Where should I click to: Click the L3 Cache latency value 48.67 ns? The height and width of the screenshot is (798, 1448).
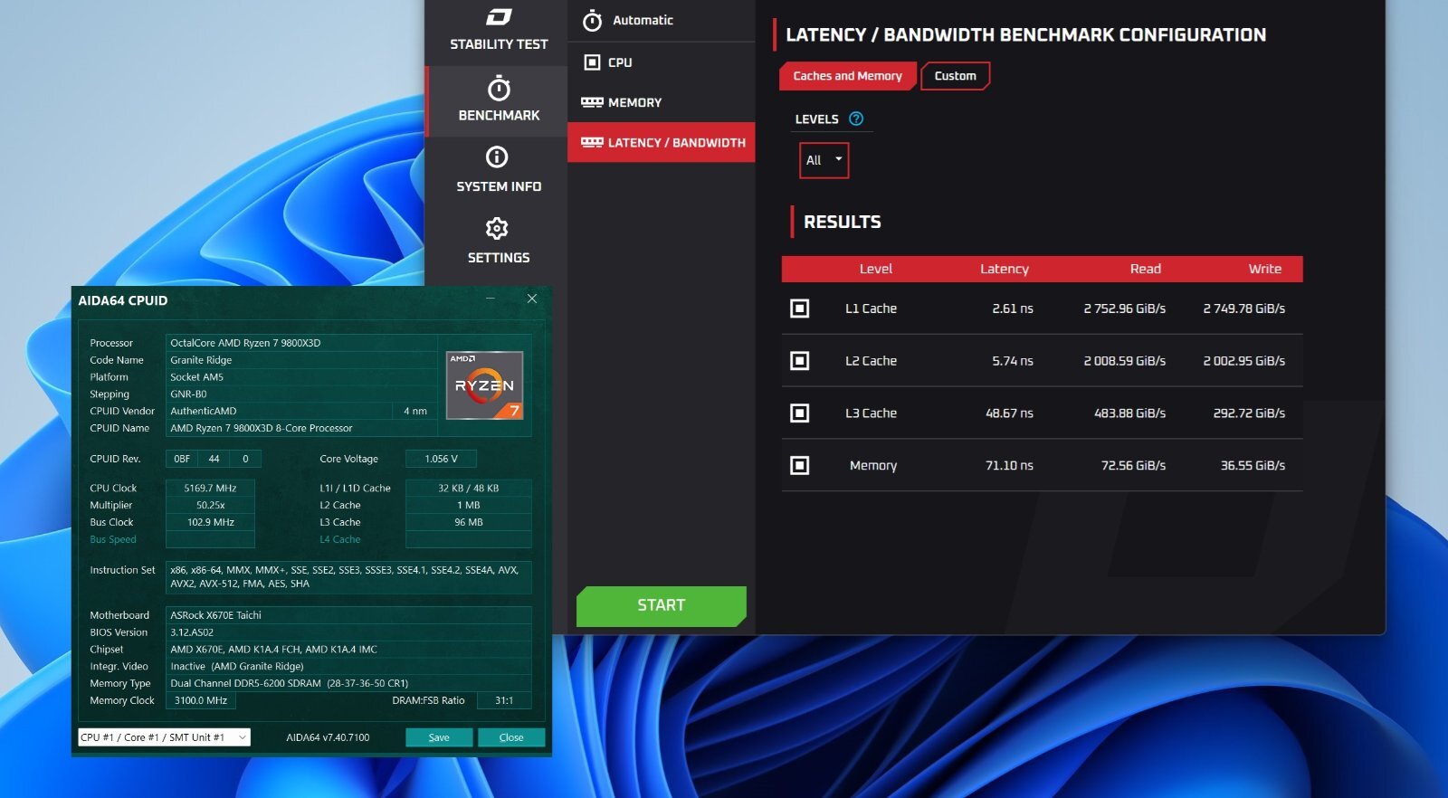click(1009, 413)
